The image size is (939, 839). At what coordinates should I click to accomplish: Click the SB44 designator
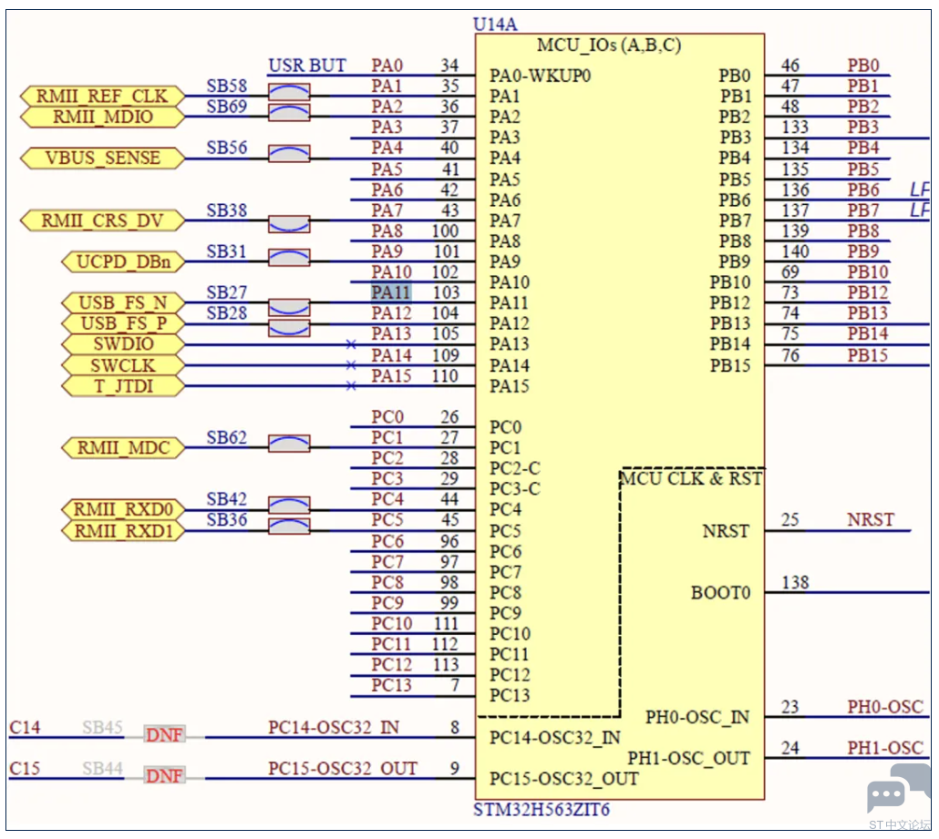102,768
